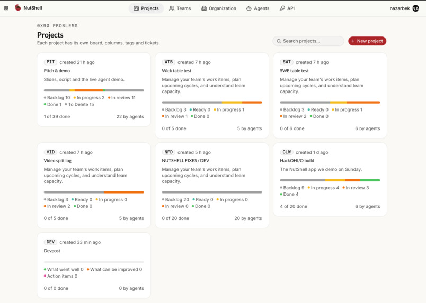Click 'In review 3' status label

[356, 188]
